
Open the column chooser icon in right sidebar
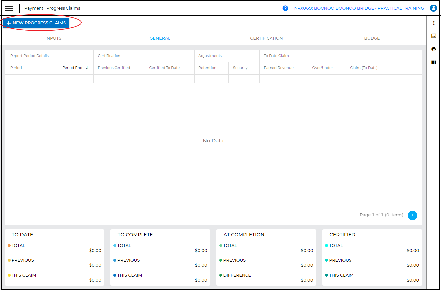click(434, 62)
